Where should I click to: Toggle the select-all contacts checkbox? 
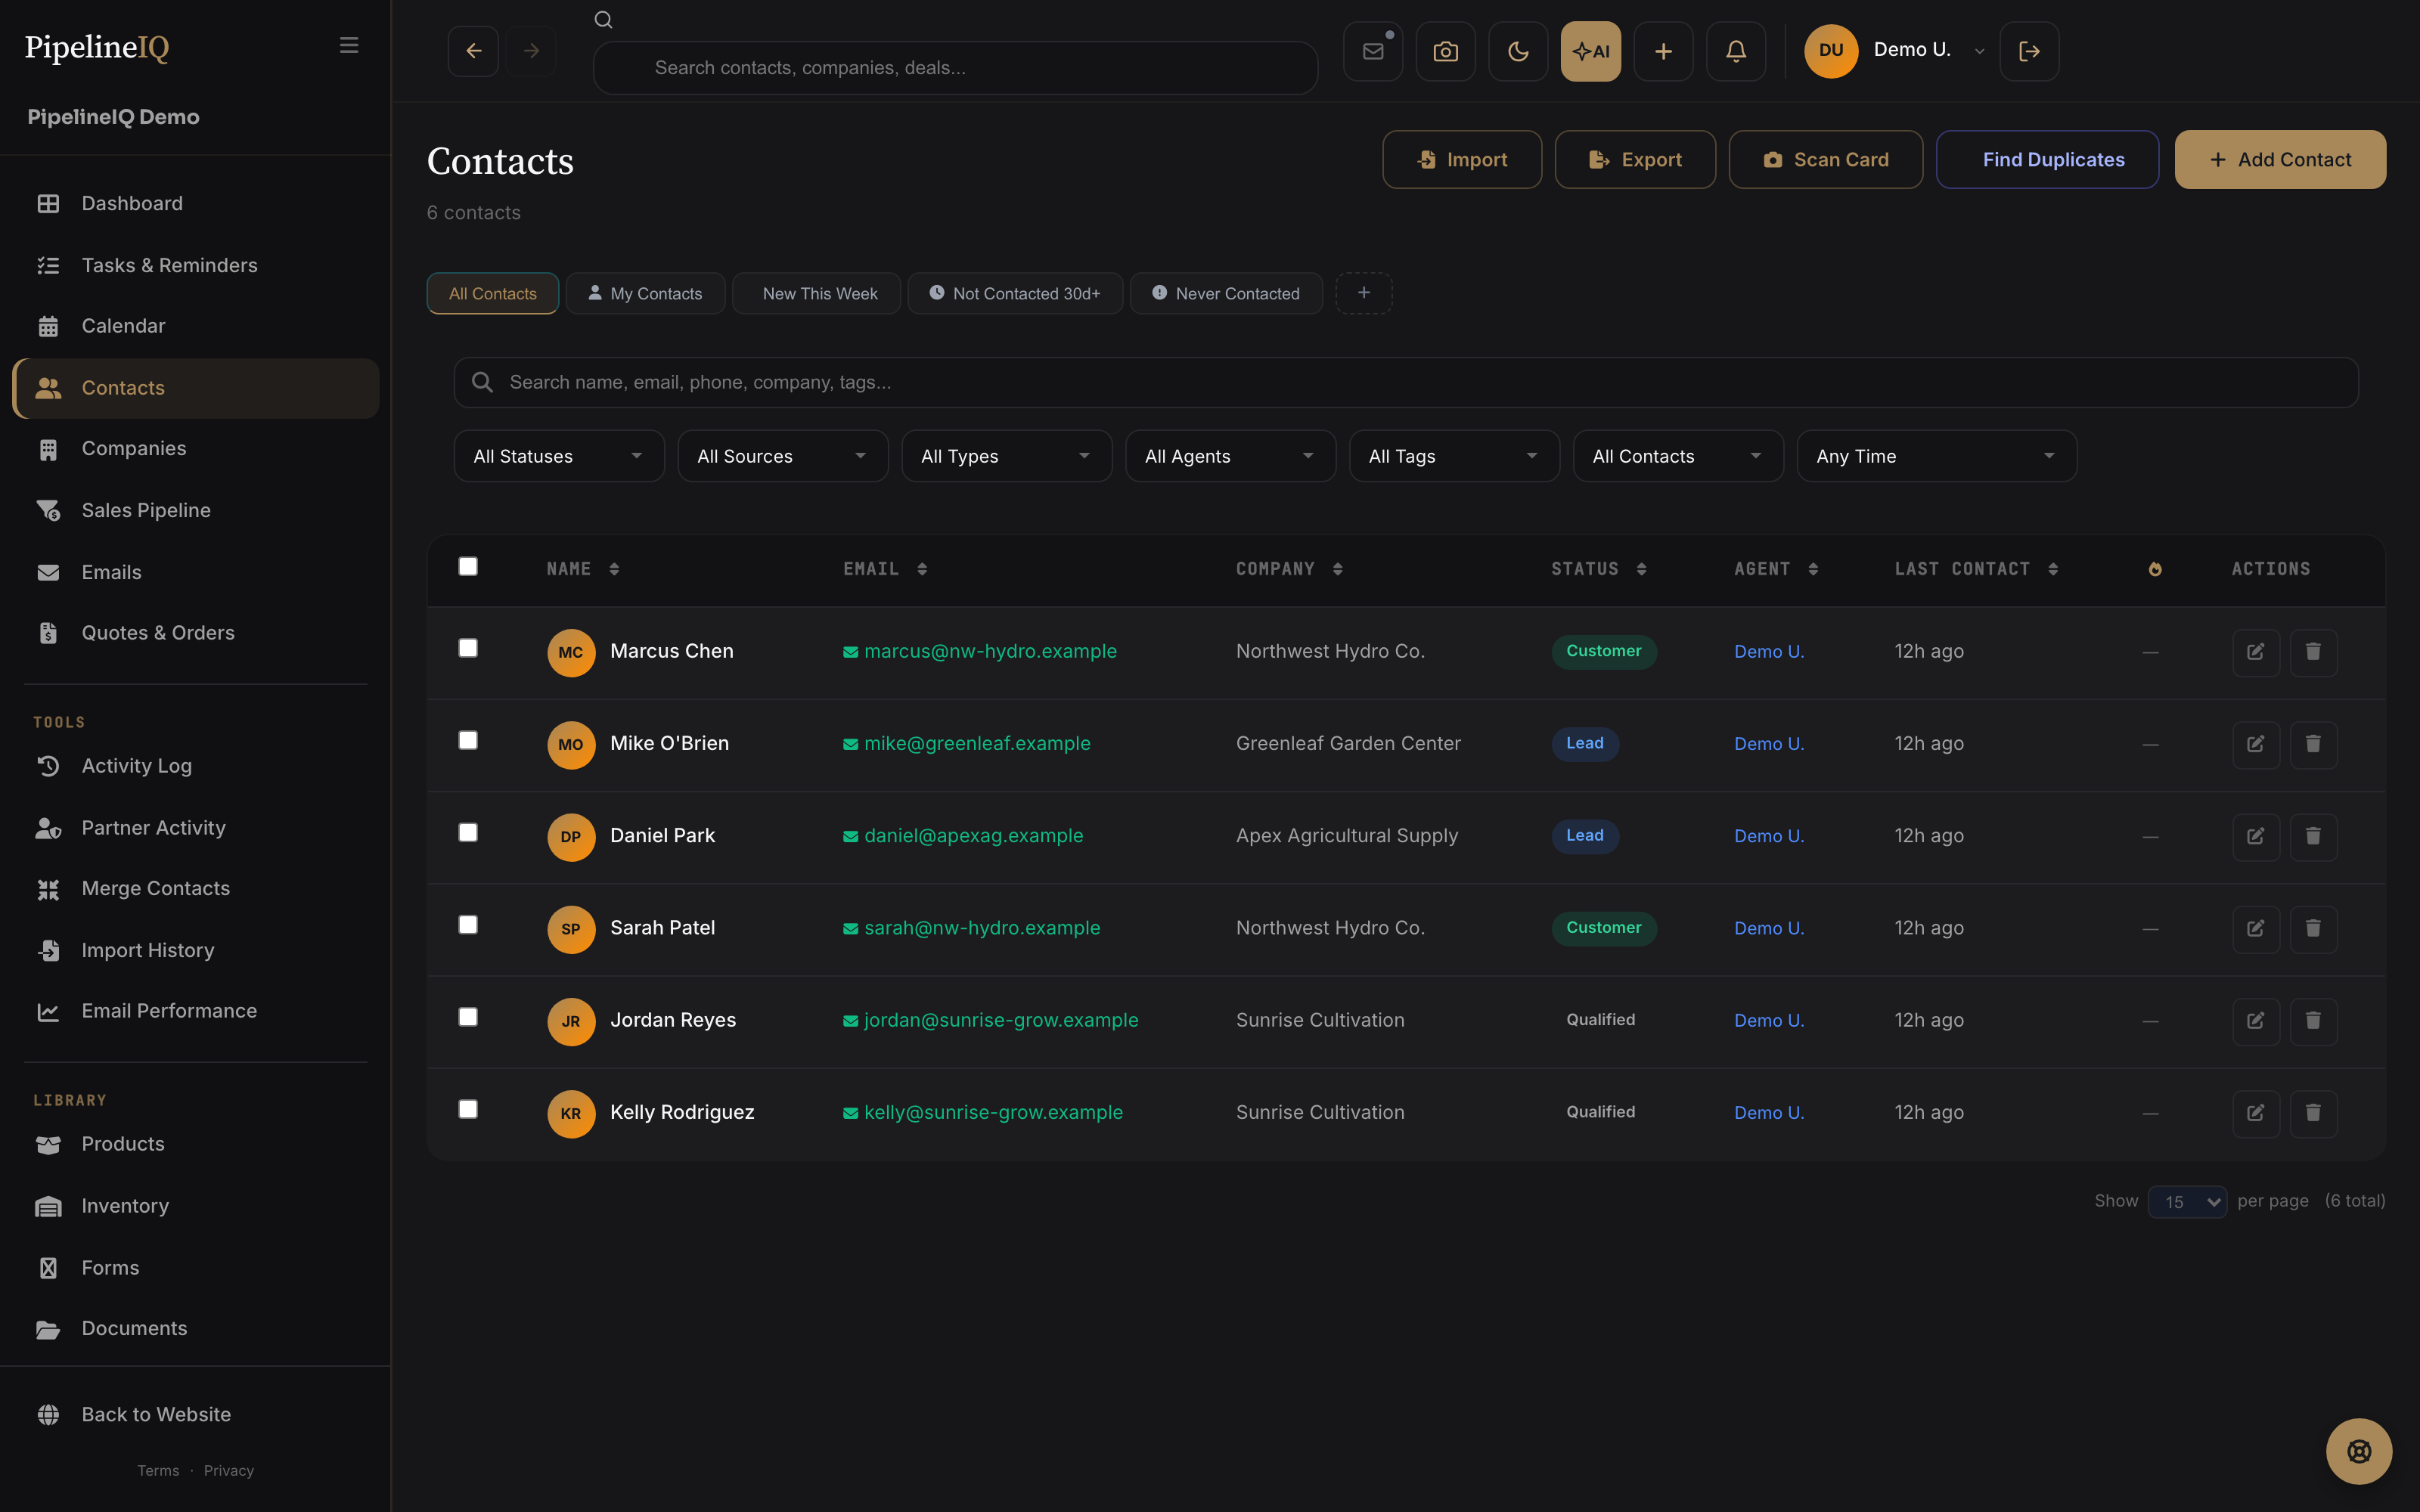pyautogui.click(x=468, y=567)
